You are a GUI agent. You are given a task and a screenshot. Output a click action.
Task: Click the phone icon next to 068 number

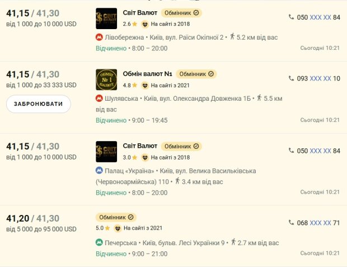291,223
